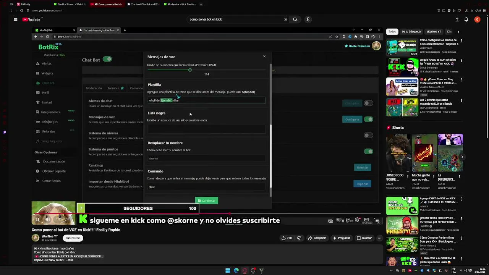The image size is (489, 275).
Task: Open the YouTube guide hamburger menu
Action: pos(15,19)
